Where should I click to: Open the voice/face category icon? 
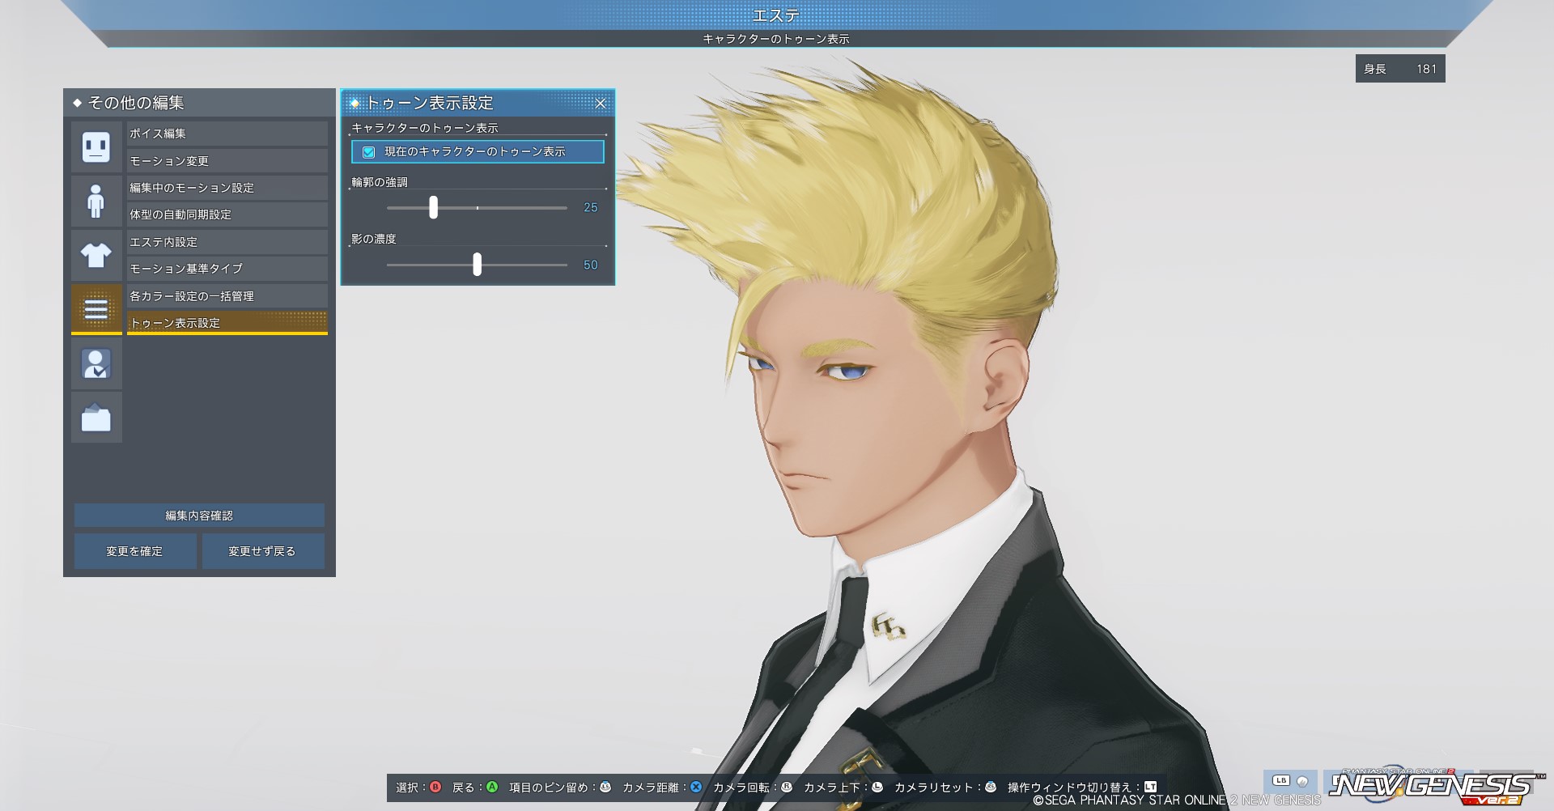click(x=96, y=146)
